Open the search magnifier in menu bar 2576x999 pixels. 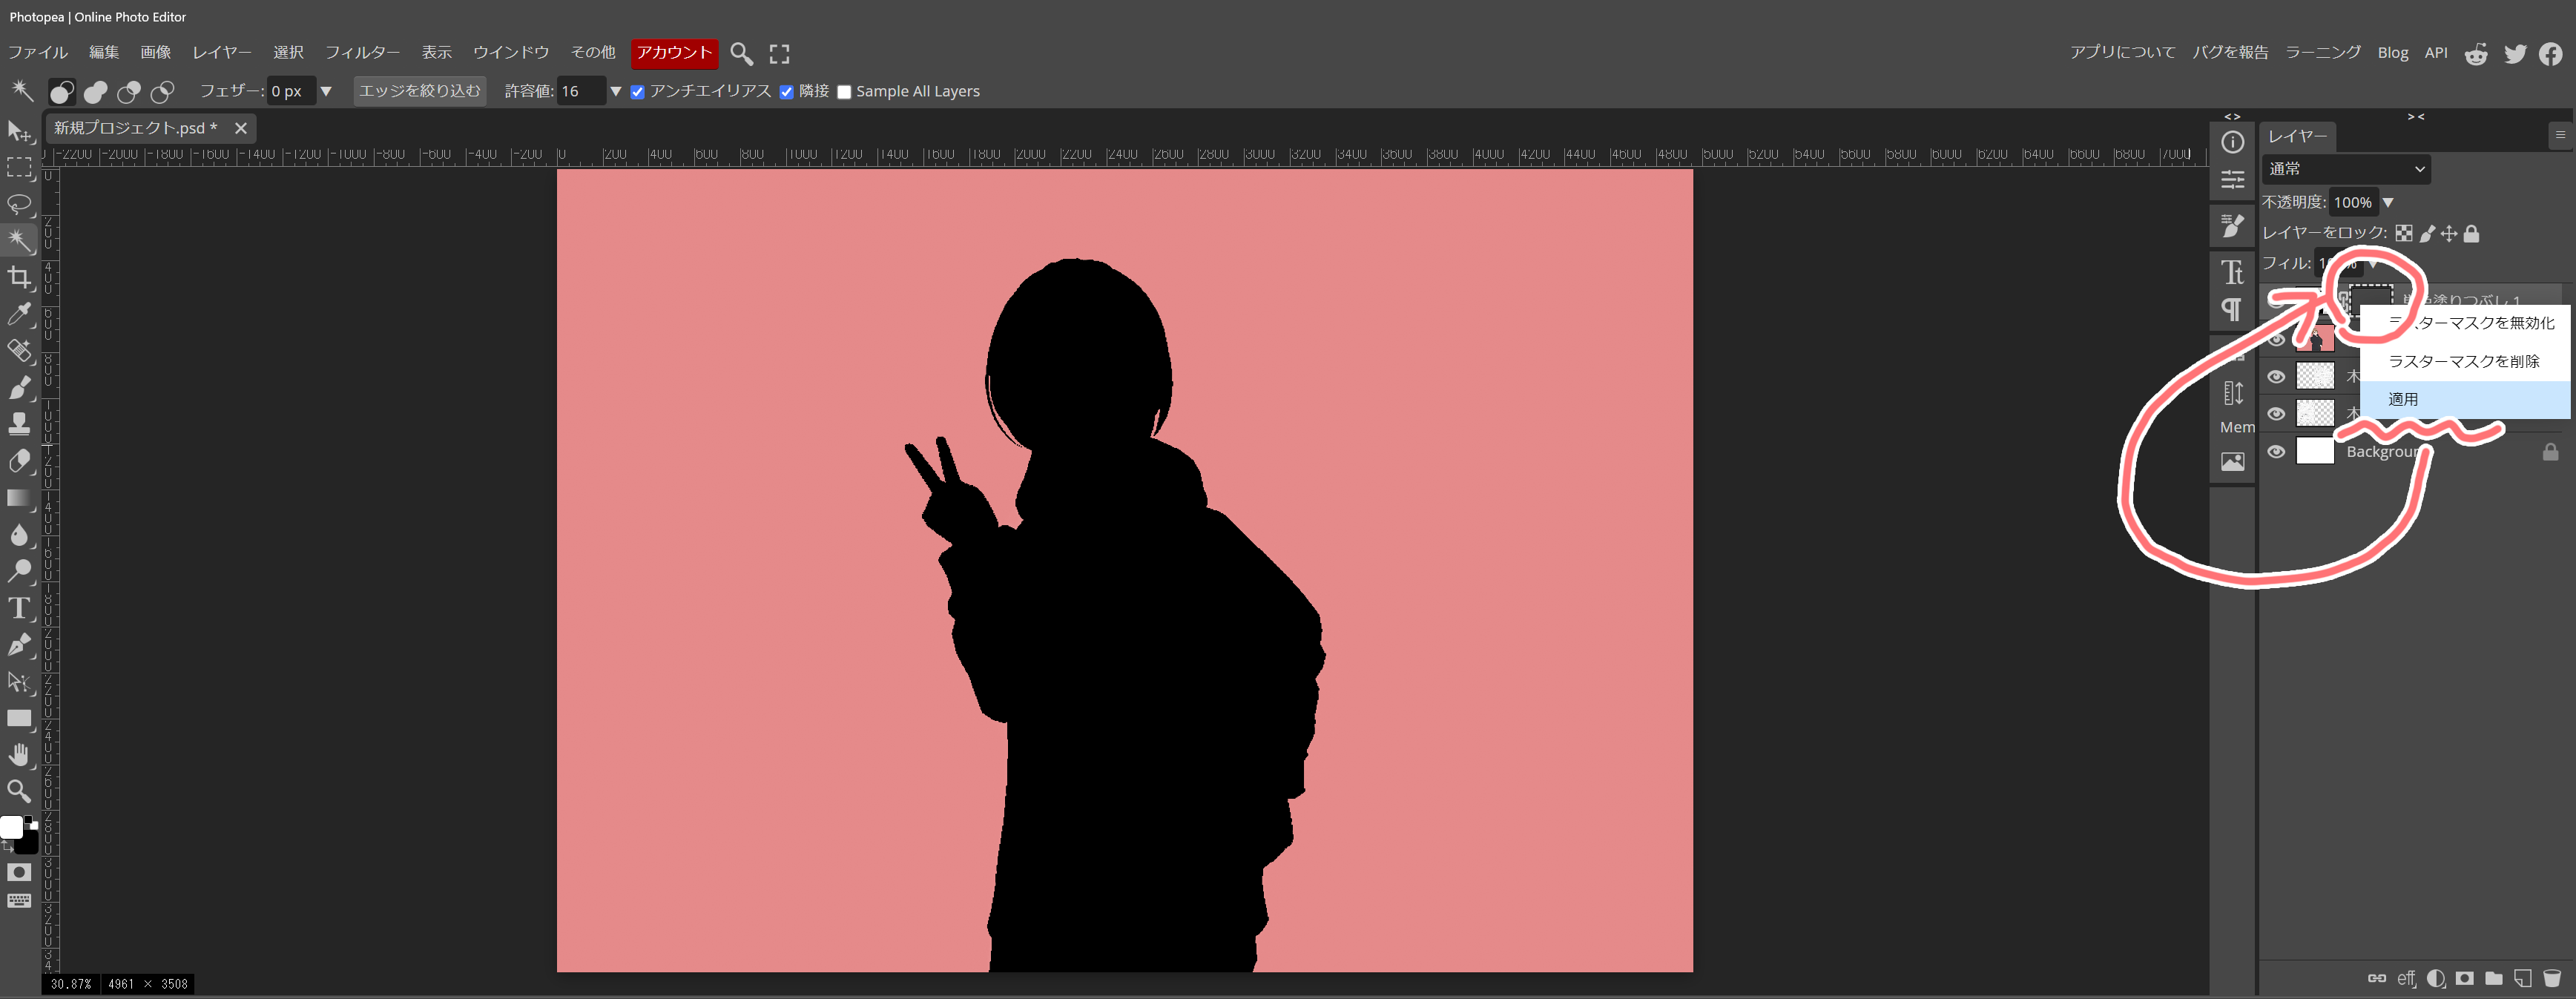tap(741, 53)
